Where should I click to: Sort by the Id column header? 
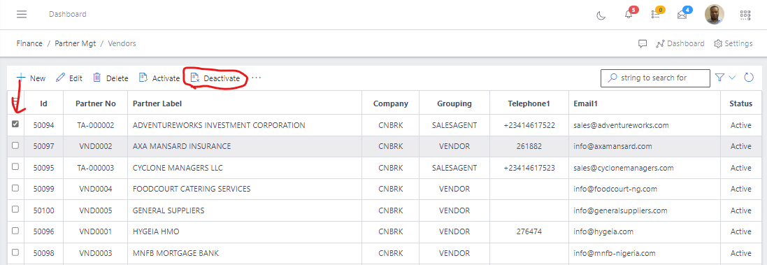click(x=43, y=103)
